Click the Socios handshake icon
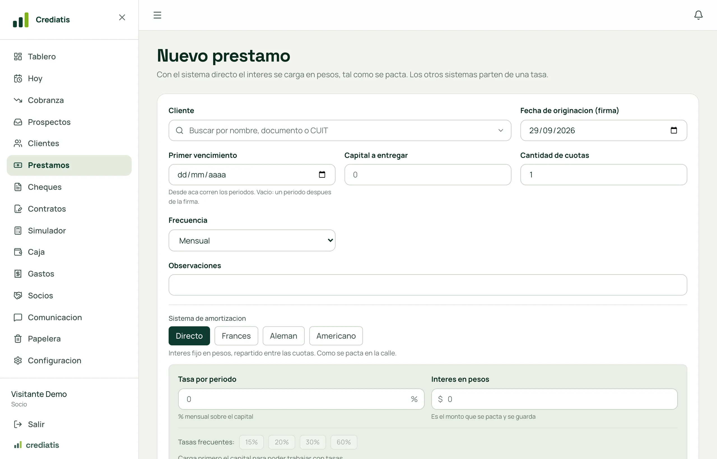This screenshot has height=459, width=717. [18, 295]
